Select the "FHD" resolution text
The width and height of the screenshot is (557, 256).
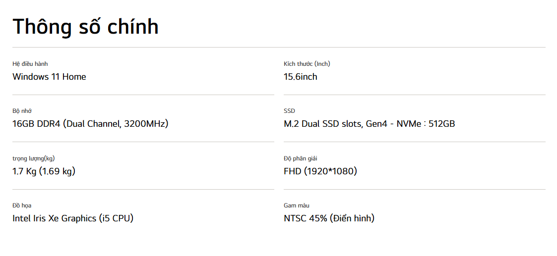coord(292,171)
